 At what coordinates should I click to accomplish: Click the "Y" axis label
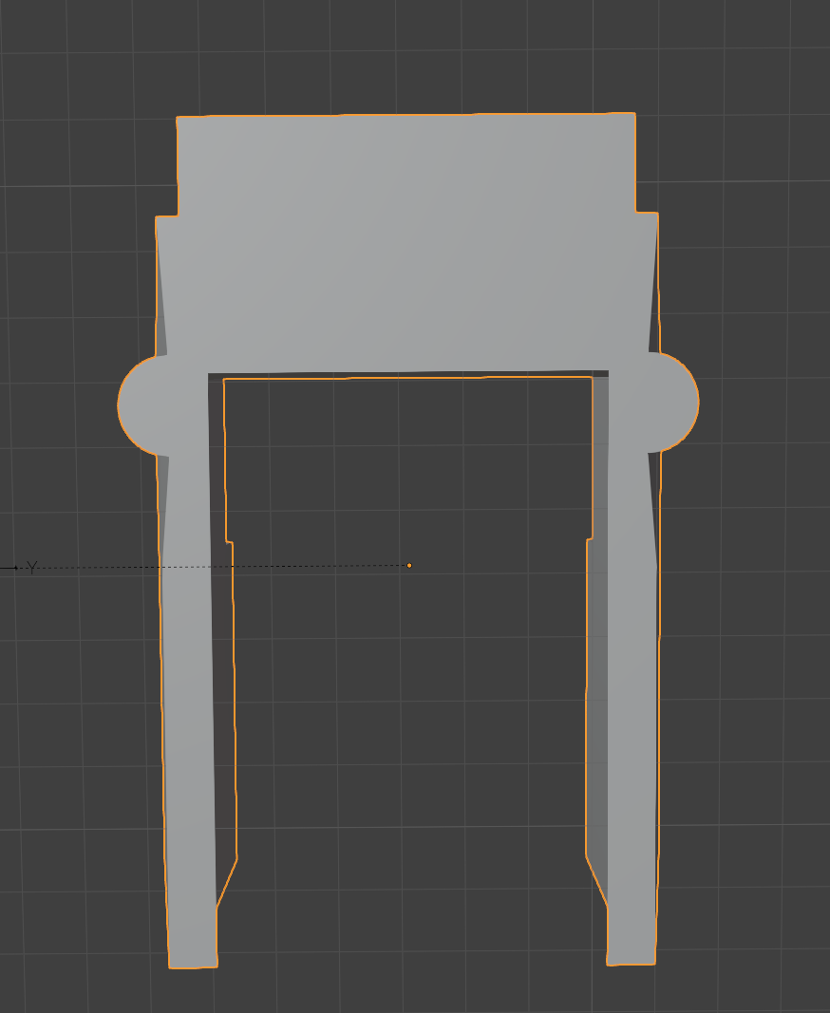(32, 567)
